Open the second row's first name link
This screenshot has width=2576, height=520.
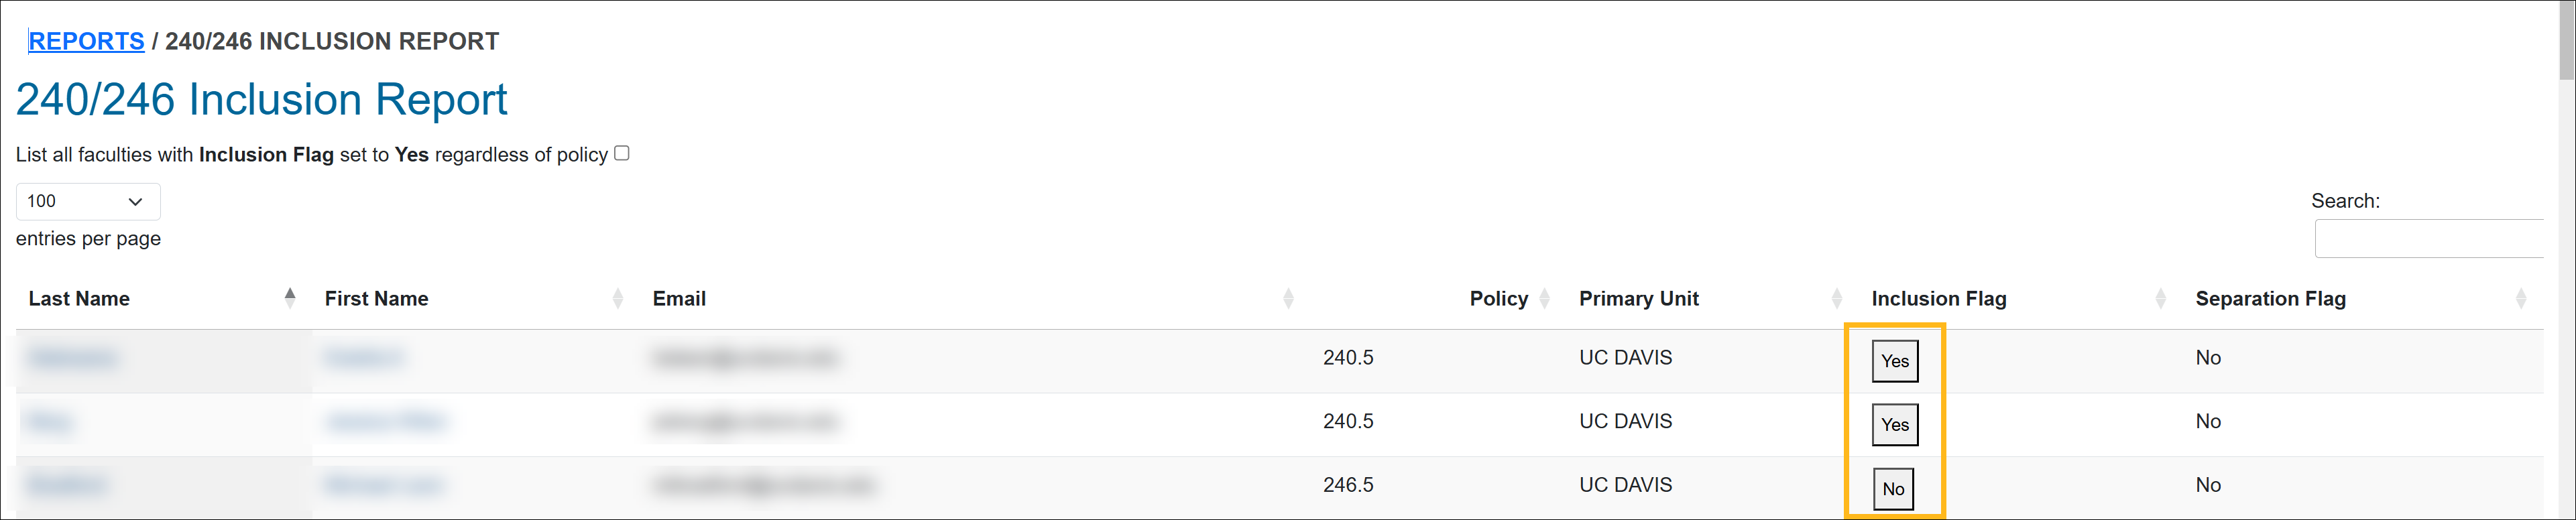(386, 421)
